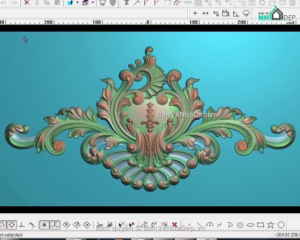Open dropdown arrow beside the colored cube
The width and height of the screenshot is (300, 240).
(77, 3)
